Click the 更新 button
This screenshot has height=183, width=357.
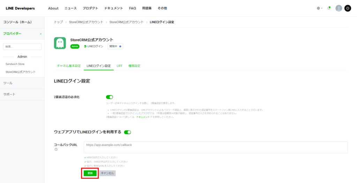(90, 173)
